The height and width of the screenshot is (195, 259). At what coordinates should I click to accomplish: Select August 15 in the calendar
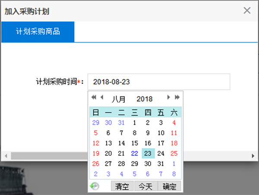tap(135, 143)
